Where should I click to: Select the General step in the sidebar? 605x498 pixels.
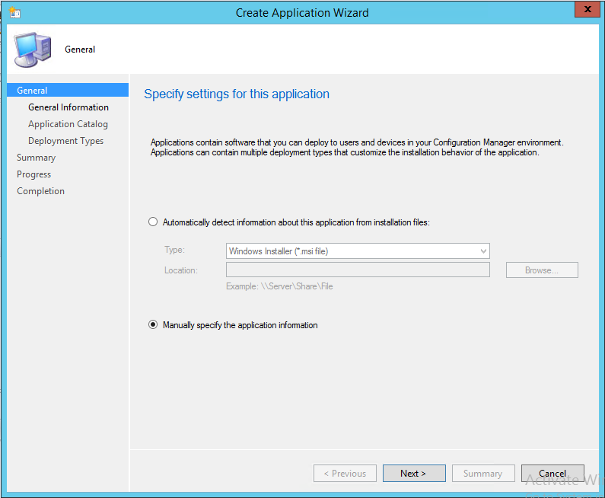(x=32, y=91)
